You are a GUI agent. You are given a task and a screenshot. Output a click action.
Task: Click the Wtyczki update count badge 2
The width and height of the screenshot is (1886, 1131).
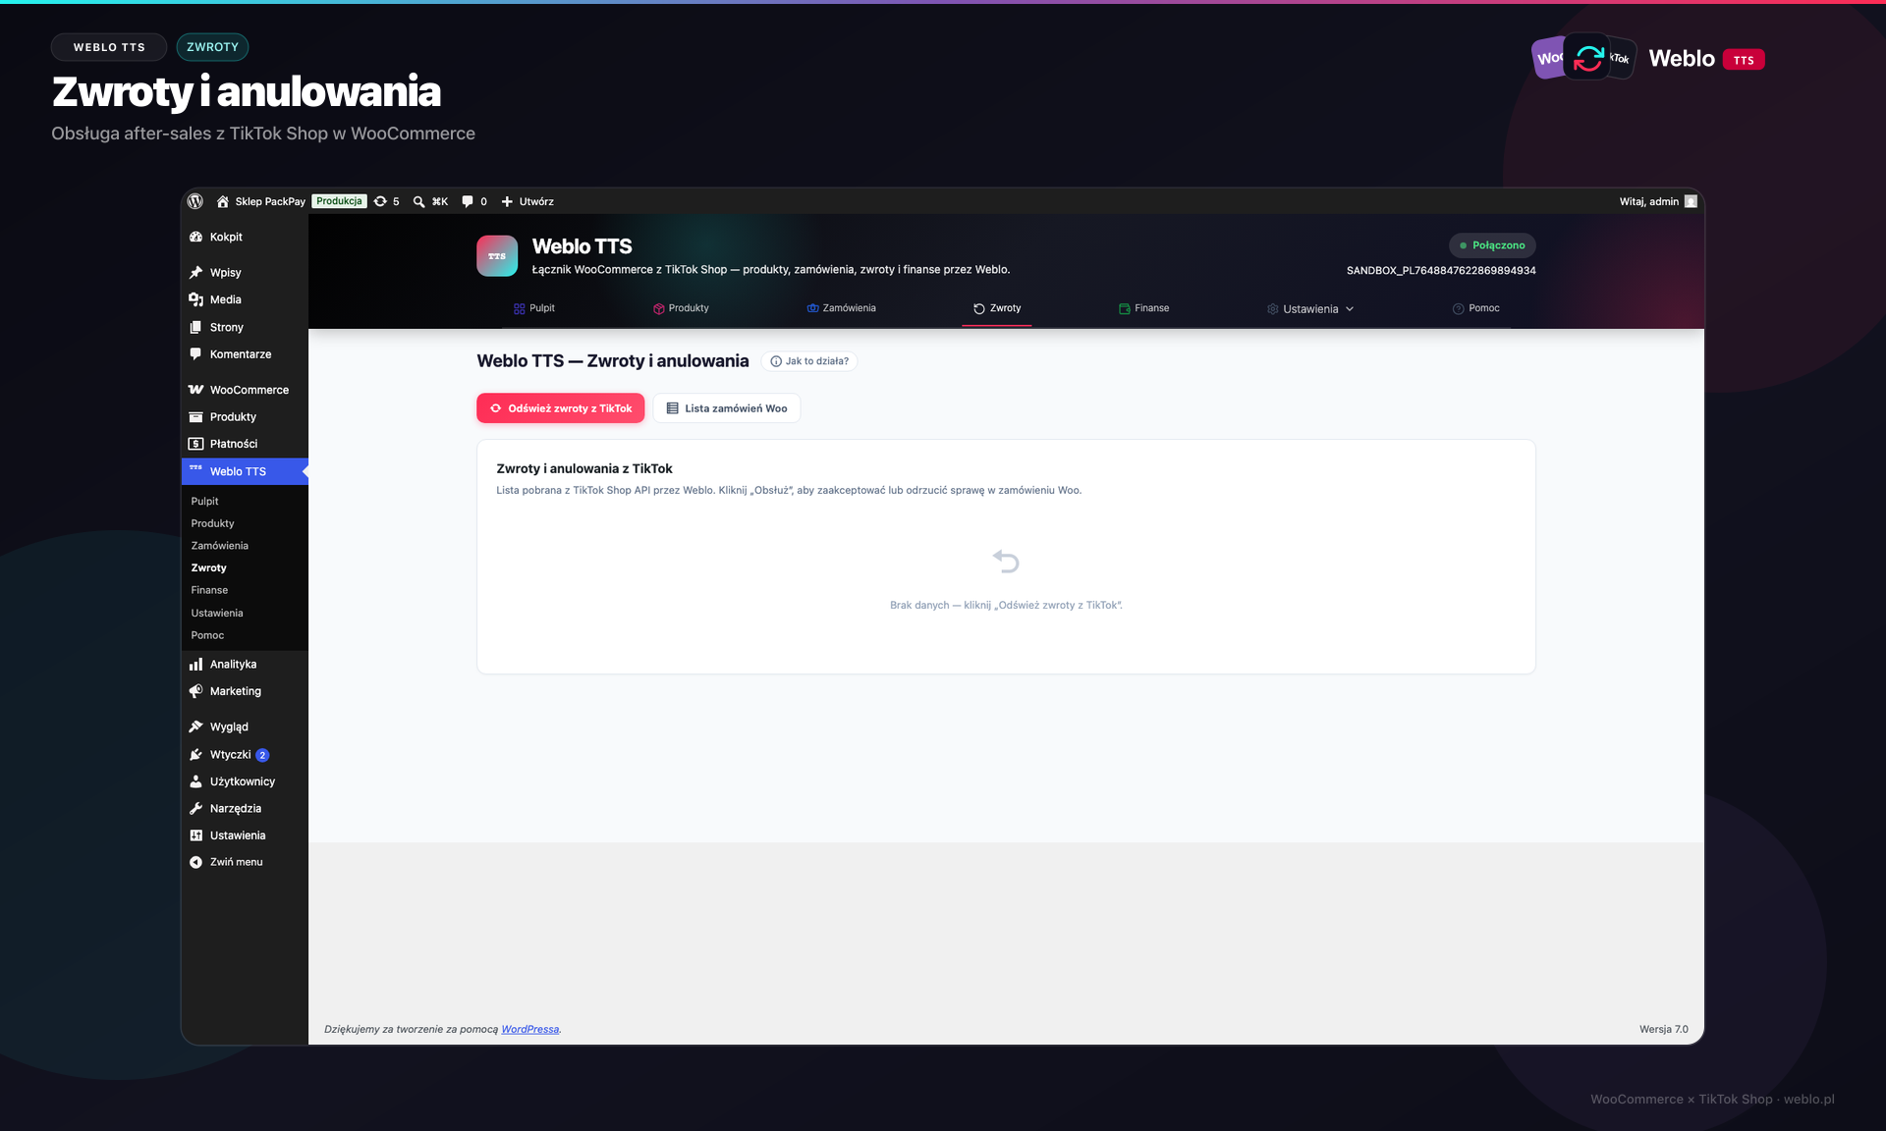262,755
